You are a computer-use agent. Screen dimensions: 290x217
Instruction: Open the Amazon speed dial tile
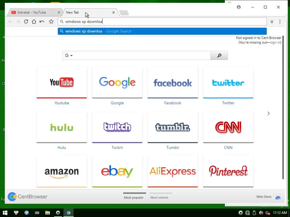pyautogui.click(x=61, y=172)
